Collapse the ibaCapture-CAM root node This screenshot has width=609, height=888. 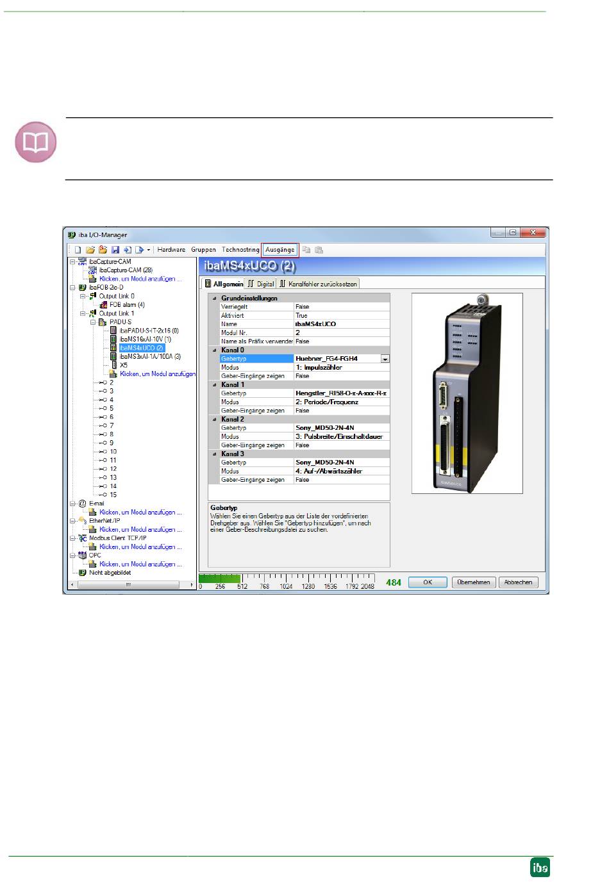pyautogui.click(x=72, y=261)
